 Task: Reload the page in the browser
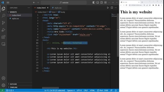[126, 5]
